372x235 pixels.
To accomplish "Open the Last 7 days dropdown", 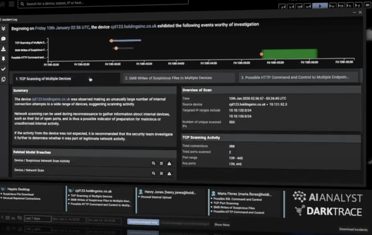I will coord(37,219).
